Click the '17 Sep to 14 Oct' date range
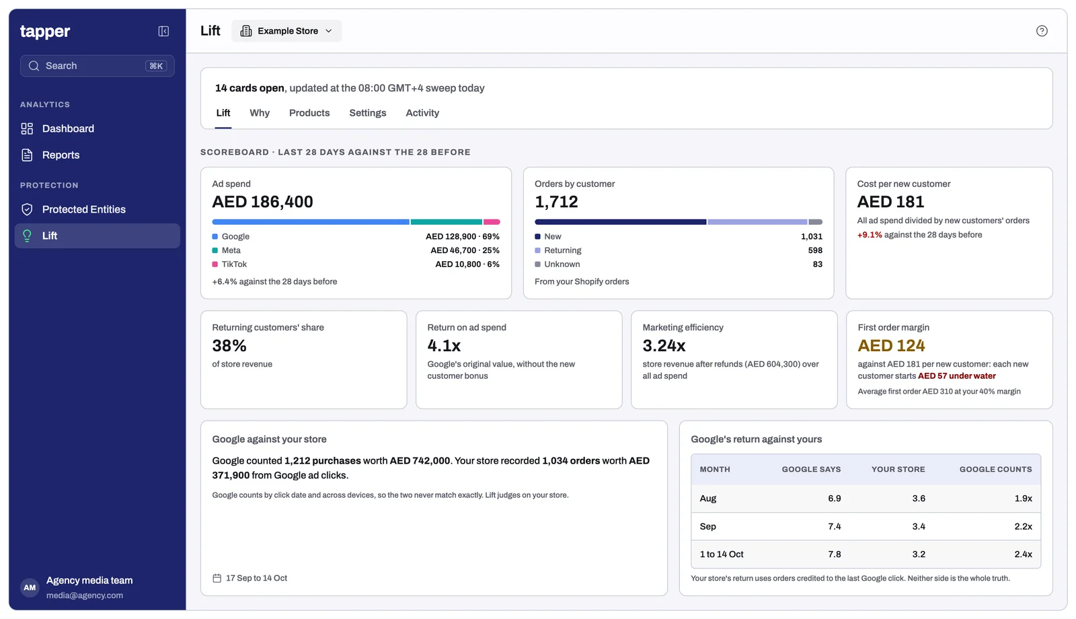The width and height of the screenshot is (1076, 619). click(256, 578)
